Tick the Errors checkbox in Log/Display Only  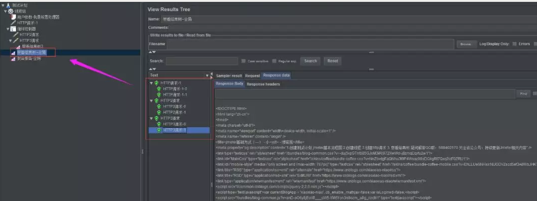(x=514, y=44)
